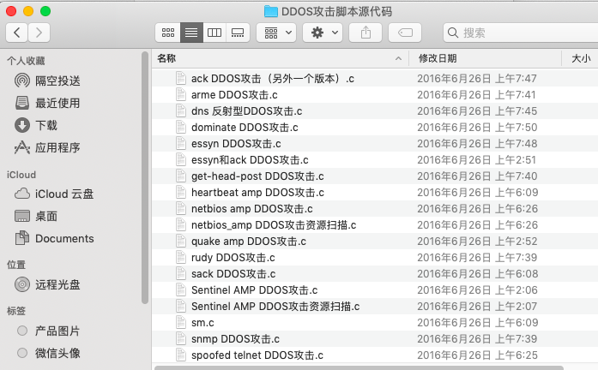
Task: Sort by 大小 column header
Action: click(x=580, y=58)
